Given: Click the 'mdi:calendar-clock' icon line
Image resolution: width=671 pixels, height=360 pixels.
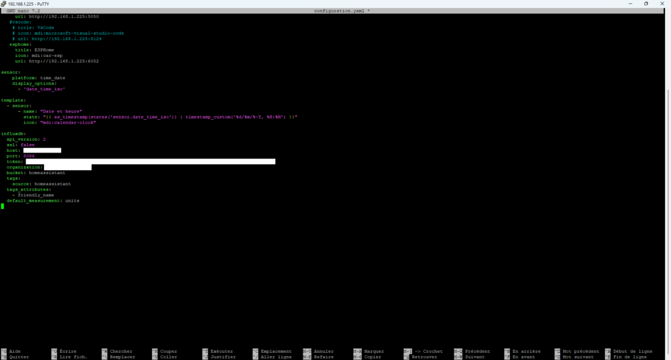Looking at the screenshot, I should point(60,122).
